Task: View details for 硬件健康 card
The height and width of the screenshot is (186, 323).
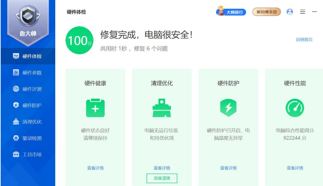Action: tap(96, 168)
